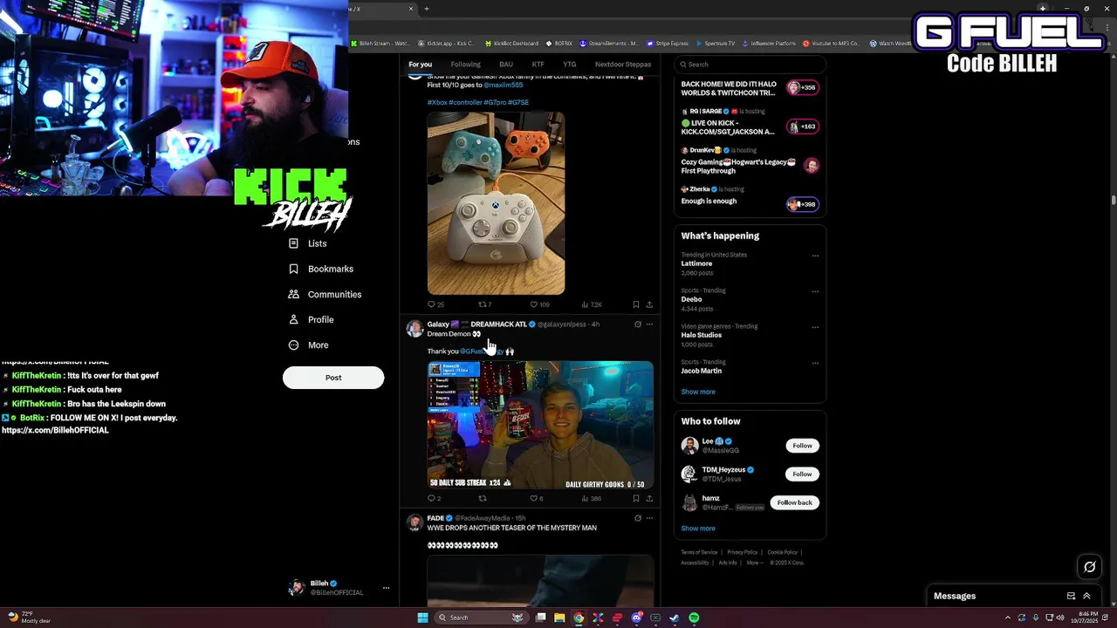Open Steam from the Windows taskbar
Screen dimensions: 1117x628
(x=675, y=618)
